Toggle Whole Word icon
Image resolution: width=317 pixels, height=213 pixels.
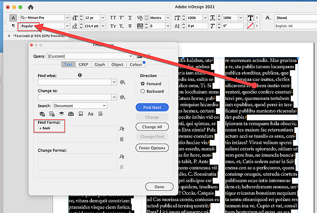click(x=100, y=114)
